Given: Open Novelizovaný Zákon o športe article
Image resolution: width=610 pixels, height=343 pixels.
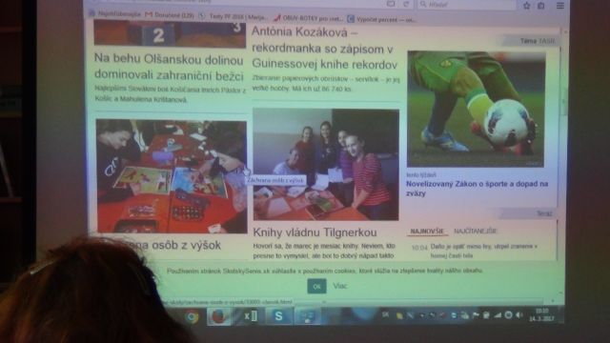Looking at the screenshot, I should point(477,189).
